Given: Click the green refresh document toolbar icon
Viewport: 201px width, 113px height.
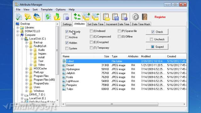Looking at the screenshot, I should 48,17.
